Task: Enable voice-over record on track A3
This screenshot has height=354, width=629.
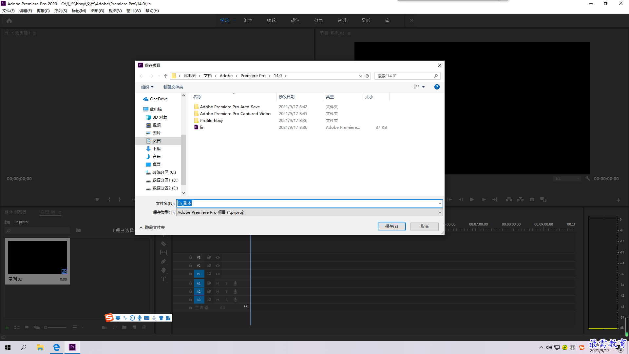Action: 235,300
